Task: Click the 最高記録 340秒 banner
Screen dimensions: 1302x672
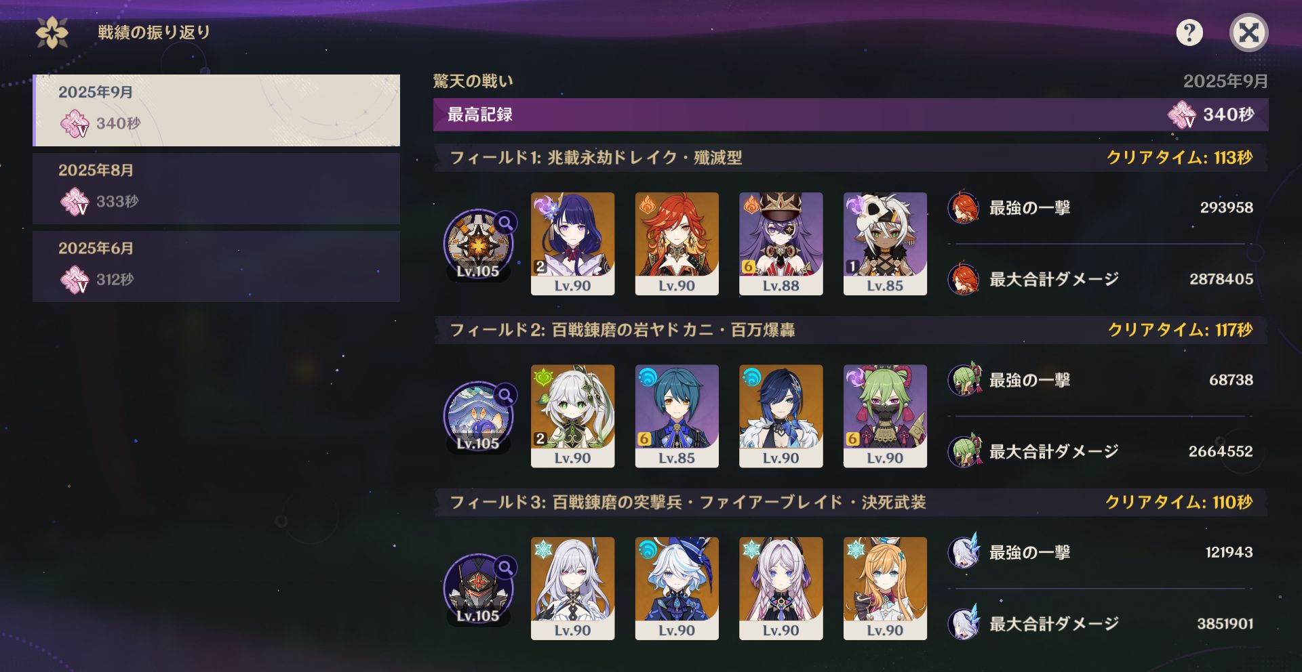Action: tap(850, 114)
